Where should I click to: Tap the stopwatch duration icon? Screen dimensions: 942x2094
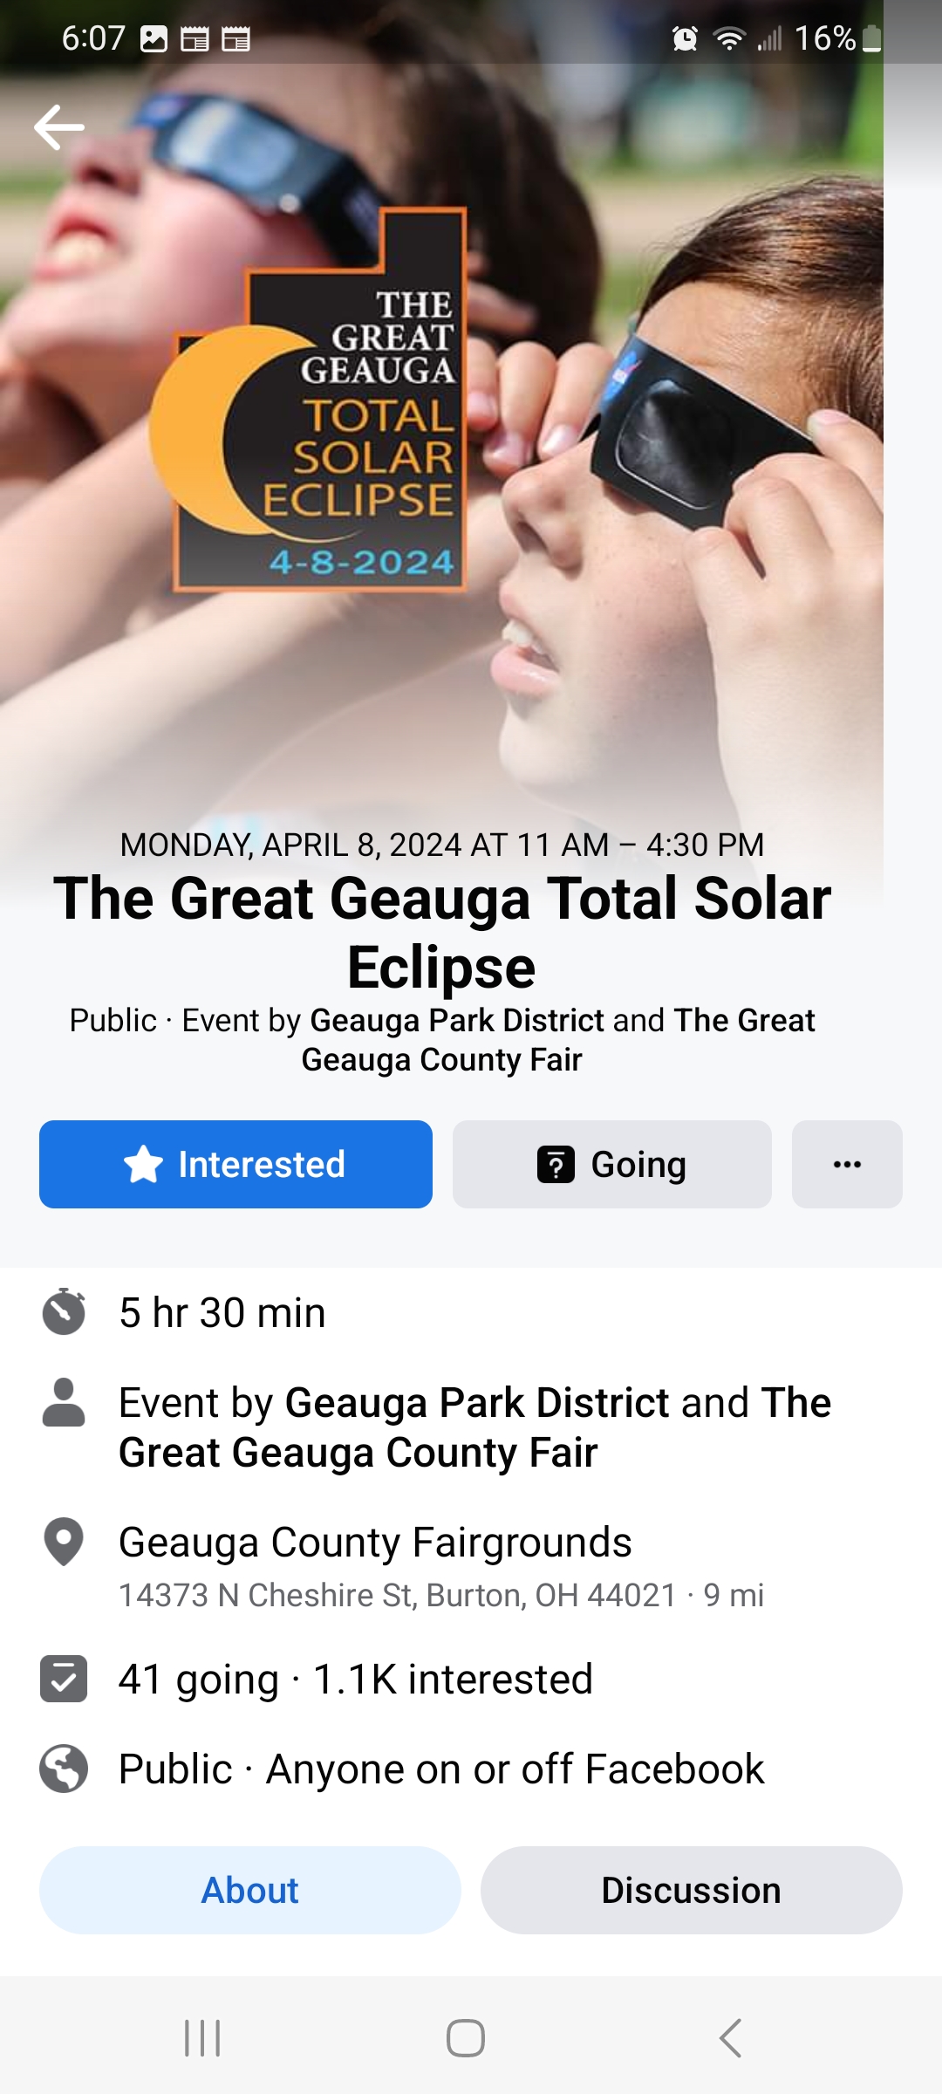coord(64,1311)
